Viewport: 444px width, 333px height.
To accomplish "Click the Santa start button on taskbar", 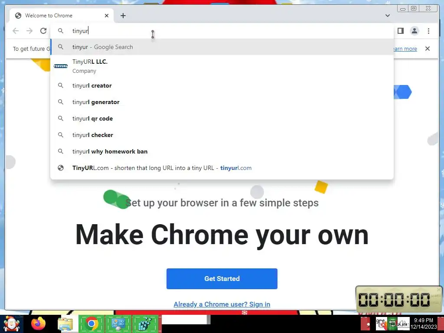I will point(12,323).
